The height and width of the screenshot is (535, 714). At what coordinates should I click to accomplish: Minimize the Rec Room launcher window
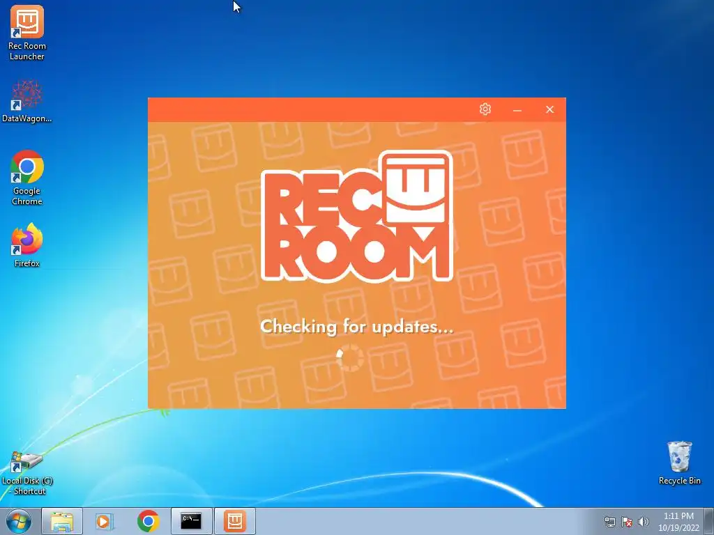click(517, 109)
